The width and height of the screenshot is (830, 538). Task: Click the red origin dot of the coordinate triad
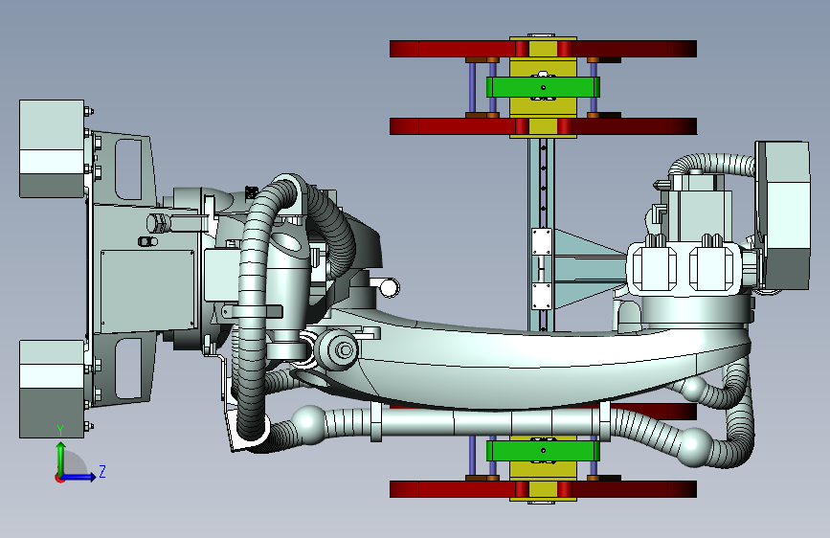(59, 478)
